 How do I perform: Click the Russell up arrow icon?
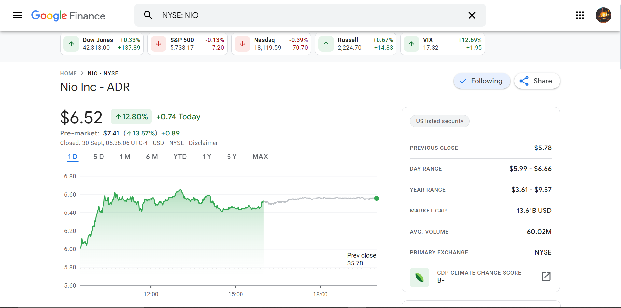[x=326, y=44]
